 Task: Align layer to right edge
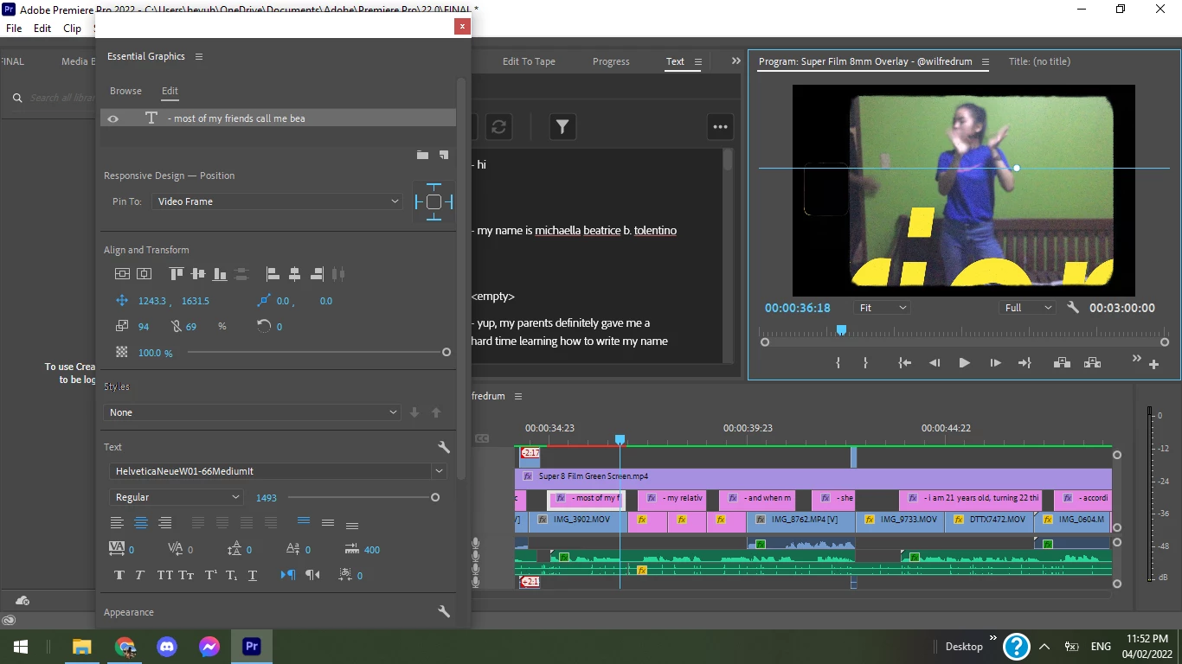tap(317, 274)
